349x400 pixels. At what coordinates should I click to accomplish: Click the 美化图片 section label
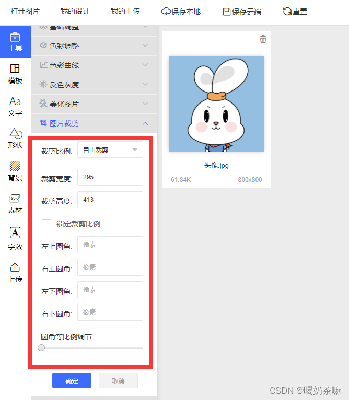point(64,104)
